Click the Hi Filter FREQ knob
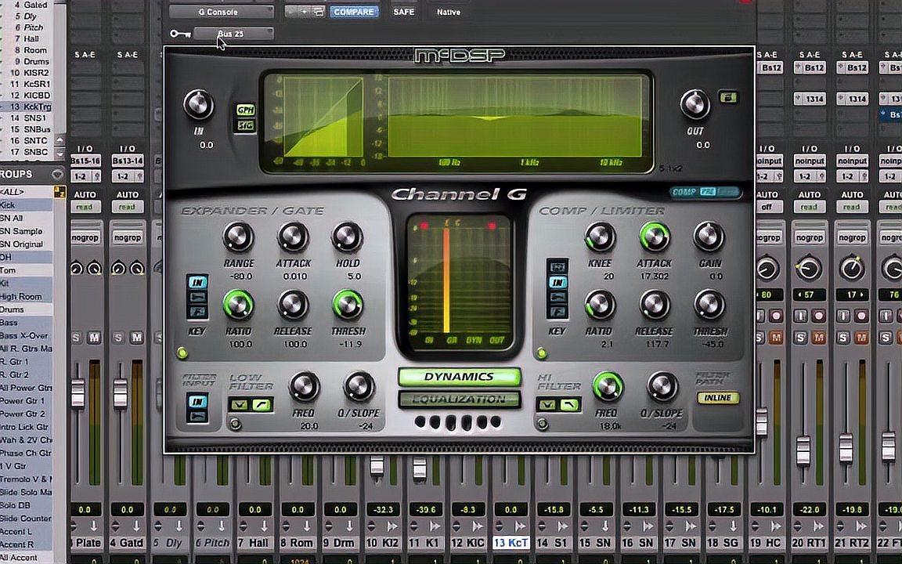The image size is (902, 564). point(608,386)
